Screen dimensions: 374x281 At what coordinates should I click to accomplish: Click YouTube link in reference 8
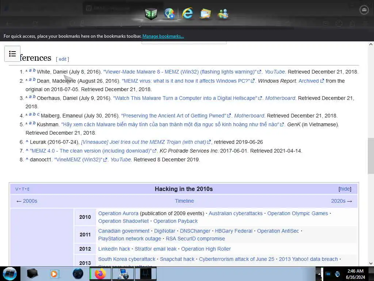121,160
